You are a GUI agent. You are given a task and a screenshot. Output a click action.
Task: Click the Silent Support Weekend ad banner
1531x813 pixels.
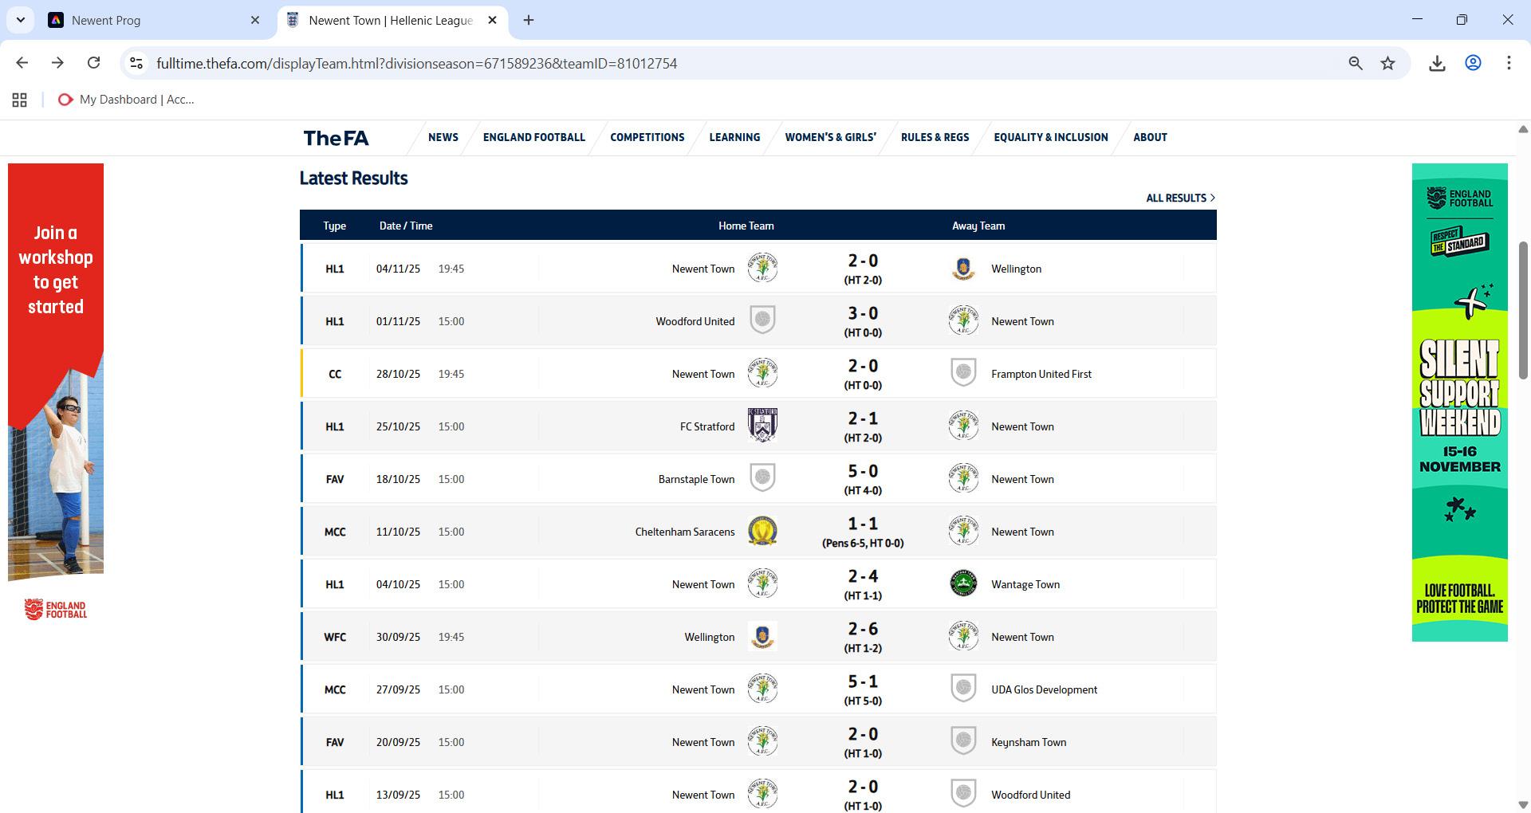[x=1459, y=403]
